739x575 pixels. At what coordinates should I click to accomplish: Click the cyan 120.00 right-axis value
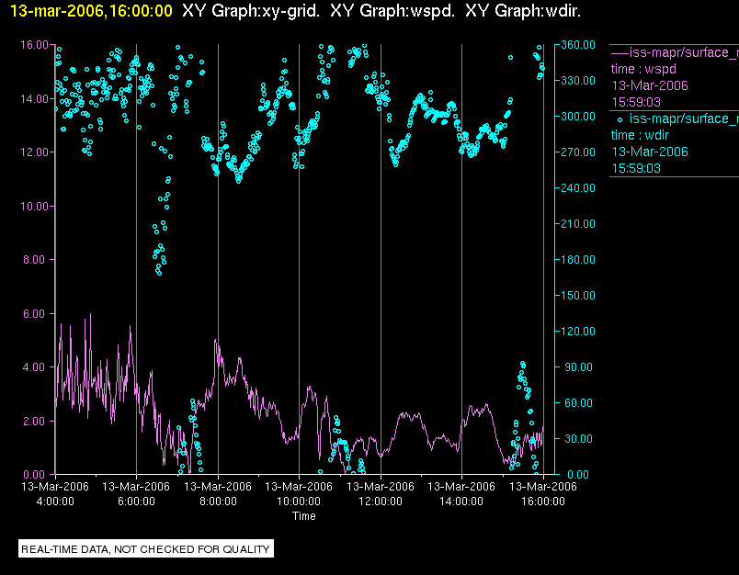(x=578, y=331)
